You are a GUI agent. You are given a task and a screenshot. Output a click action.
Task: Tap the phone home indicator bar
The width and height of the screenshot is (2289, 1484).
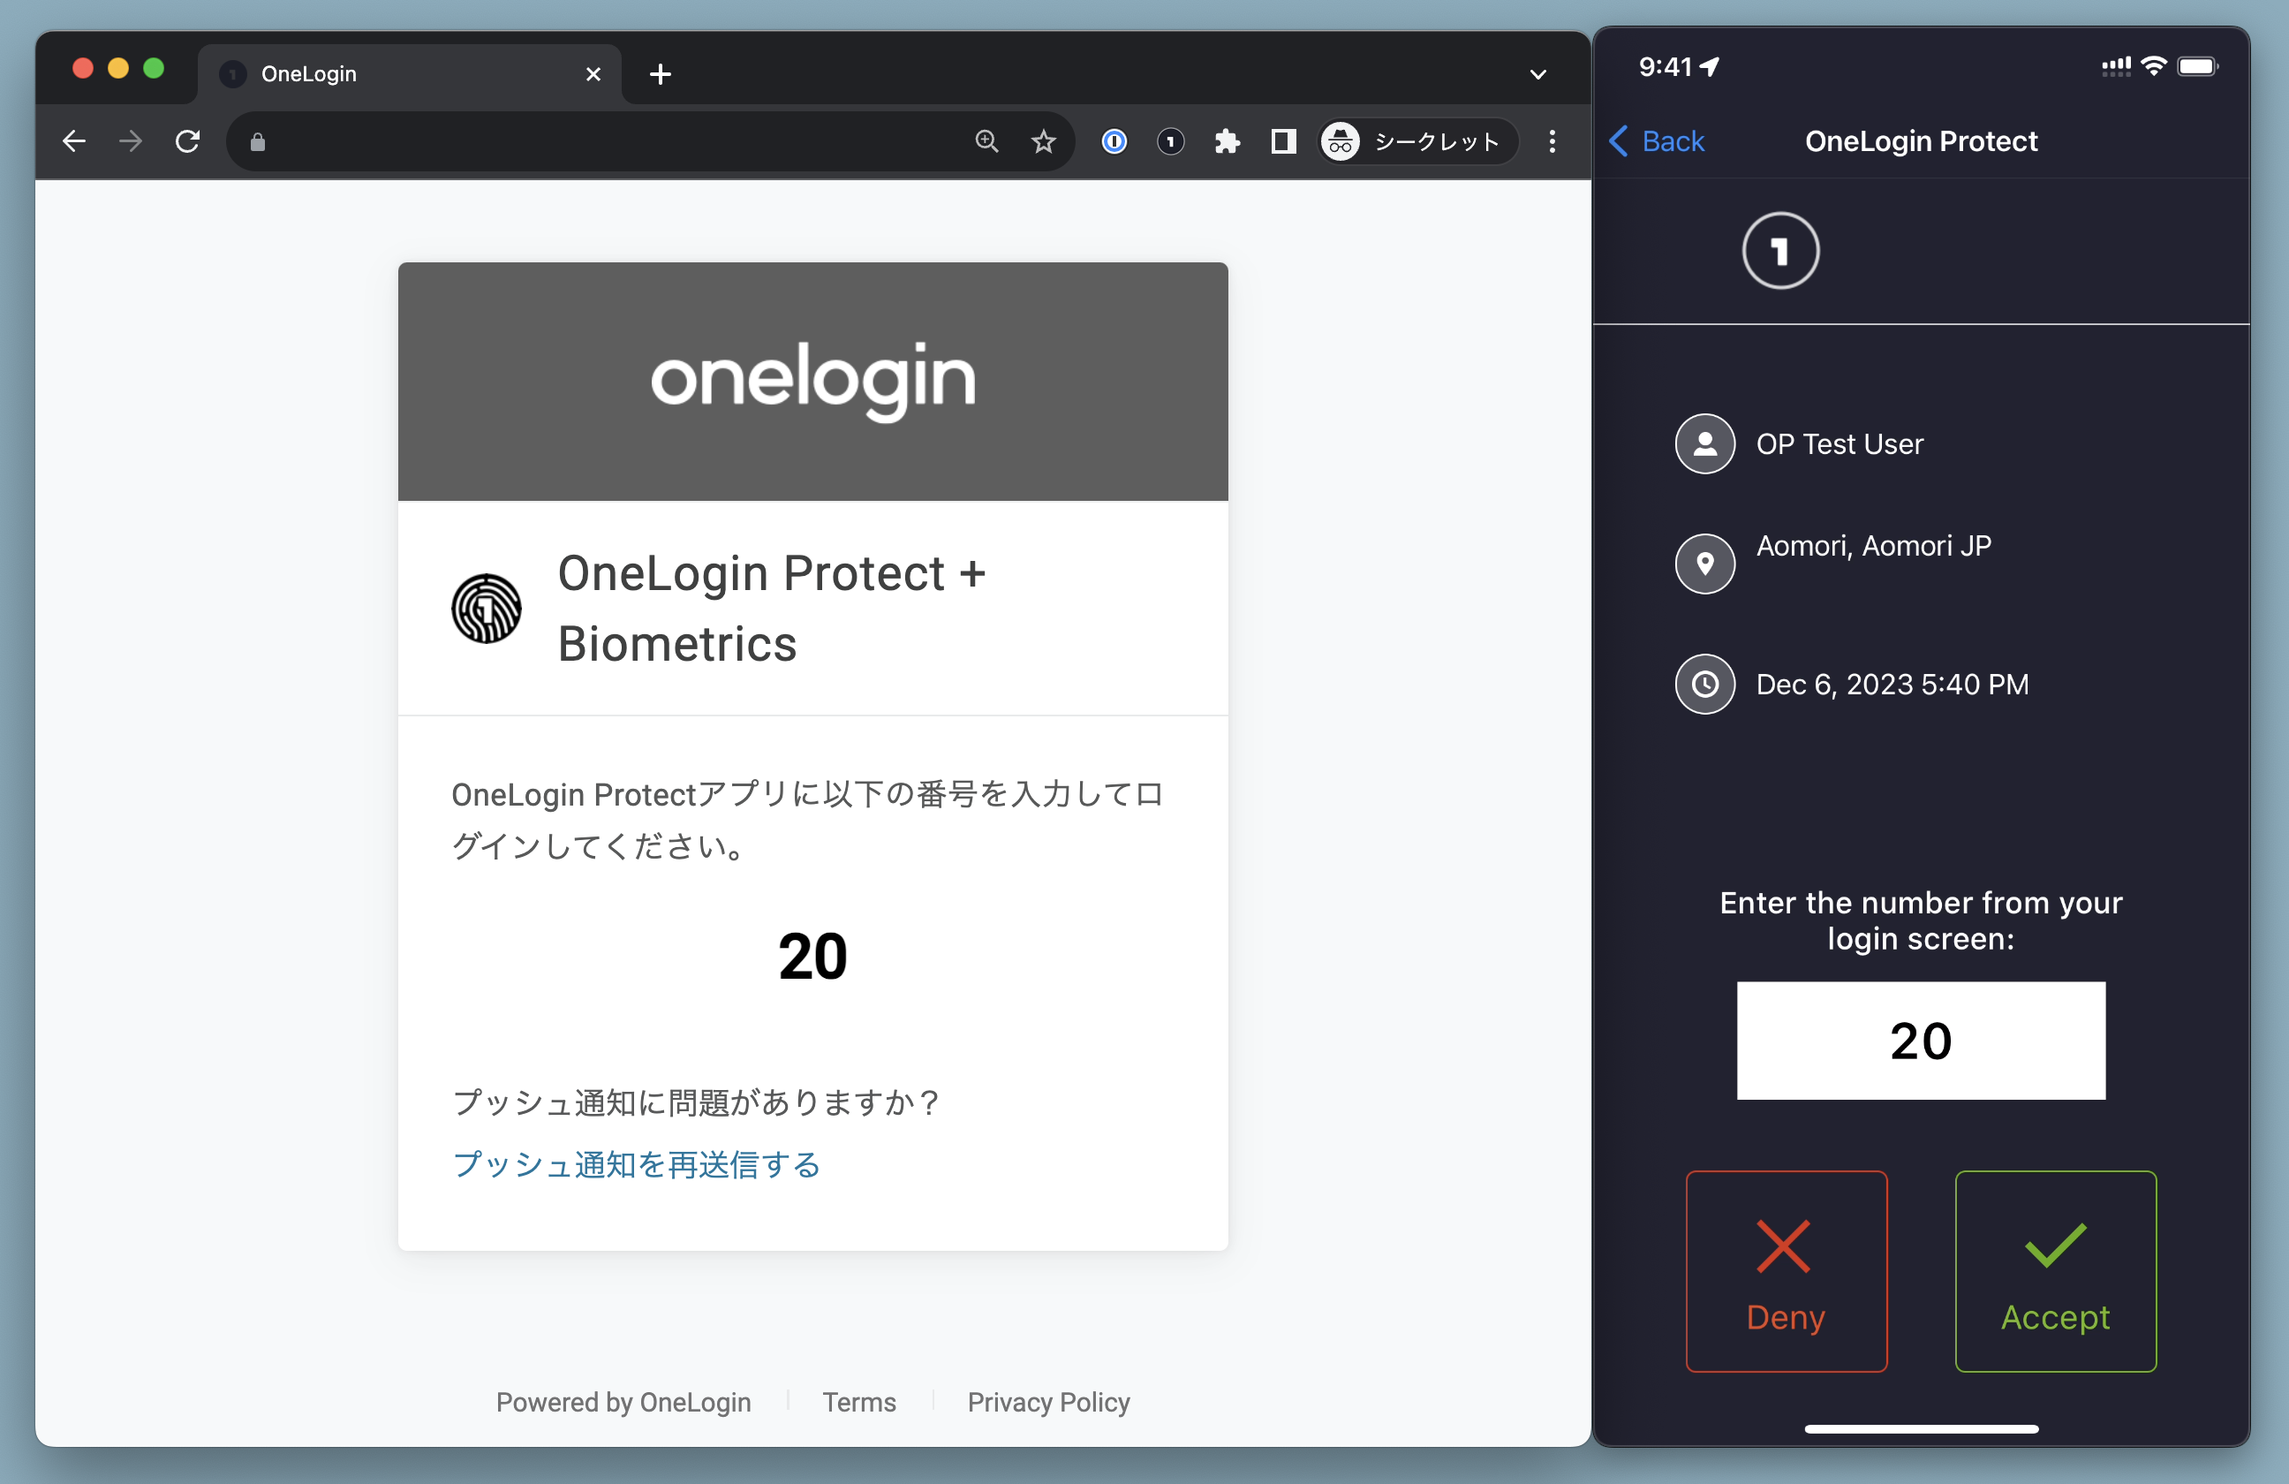(x=1921, y=1429)
